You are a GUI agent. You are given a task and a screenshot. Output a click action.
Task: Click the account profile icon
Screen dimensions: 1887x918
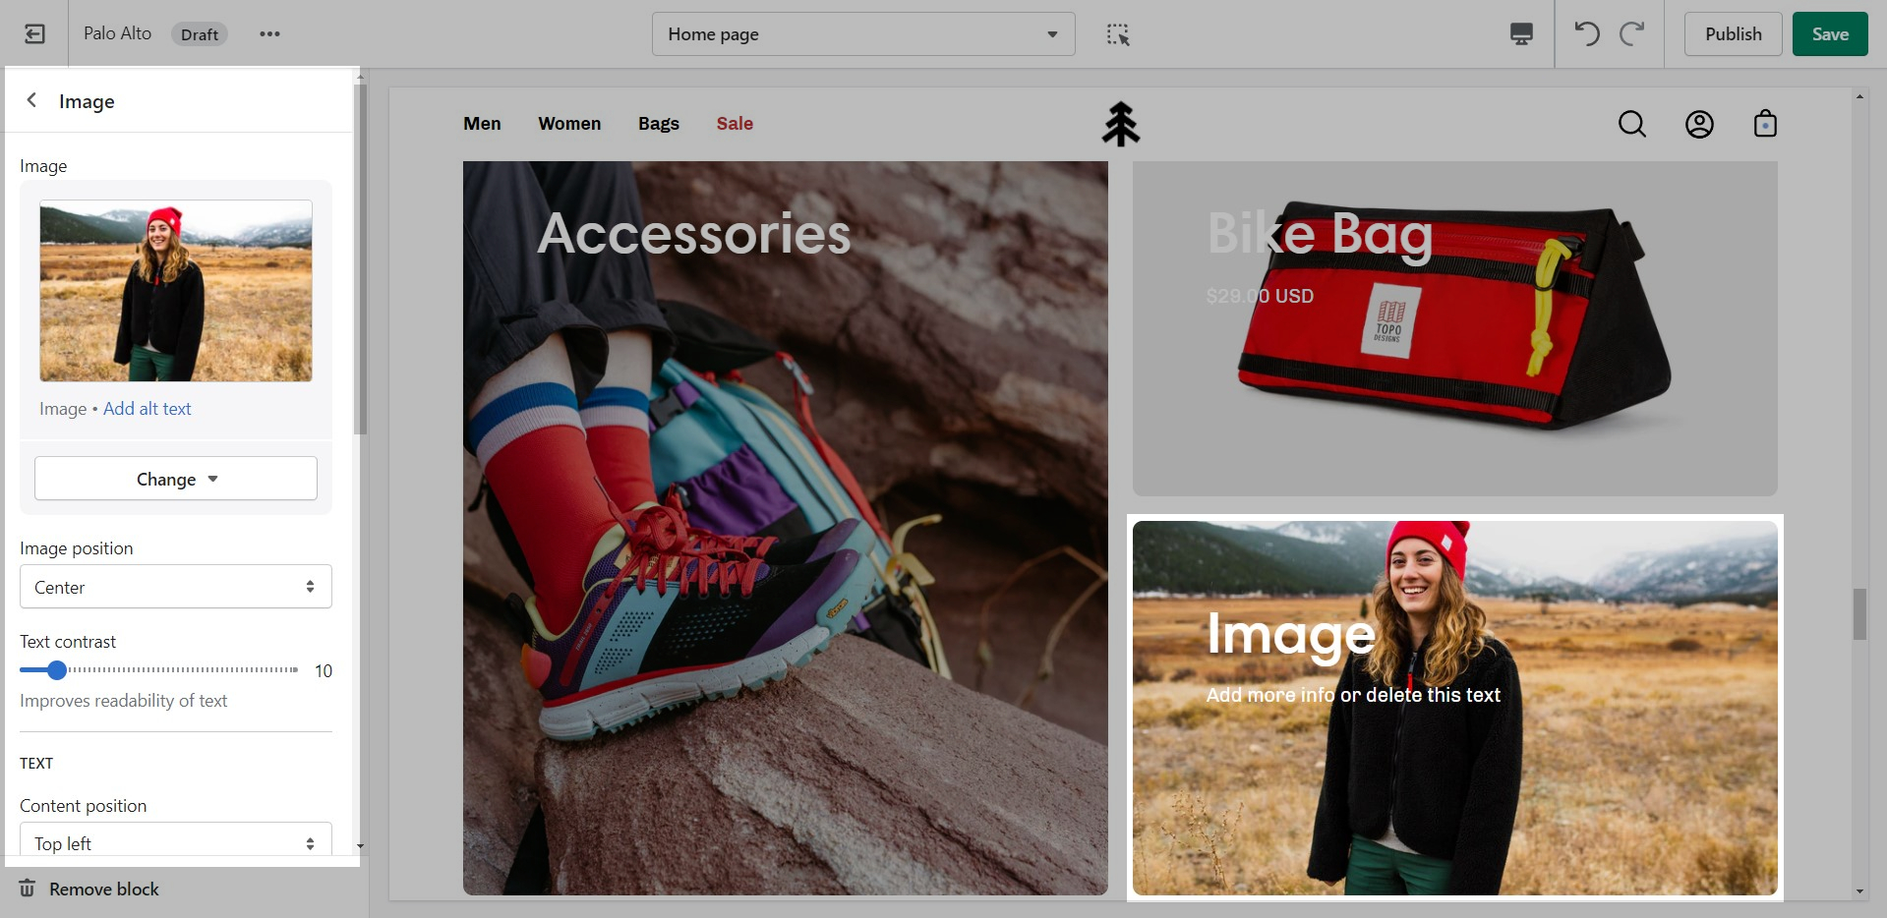coord(1699,124)
